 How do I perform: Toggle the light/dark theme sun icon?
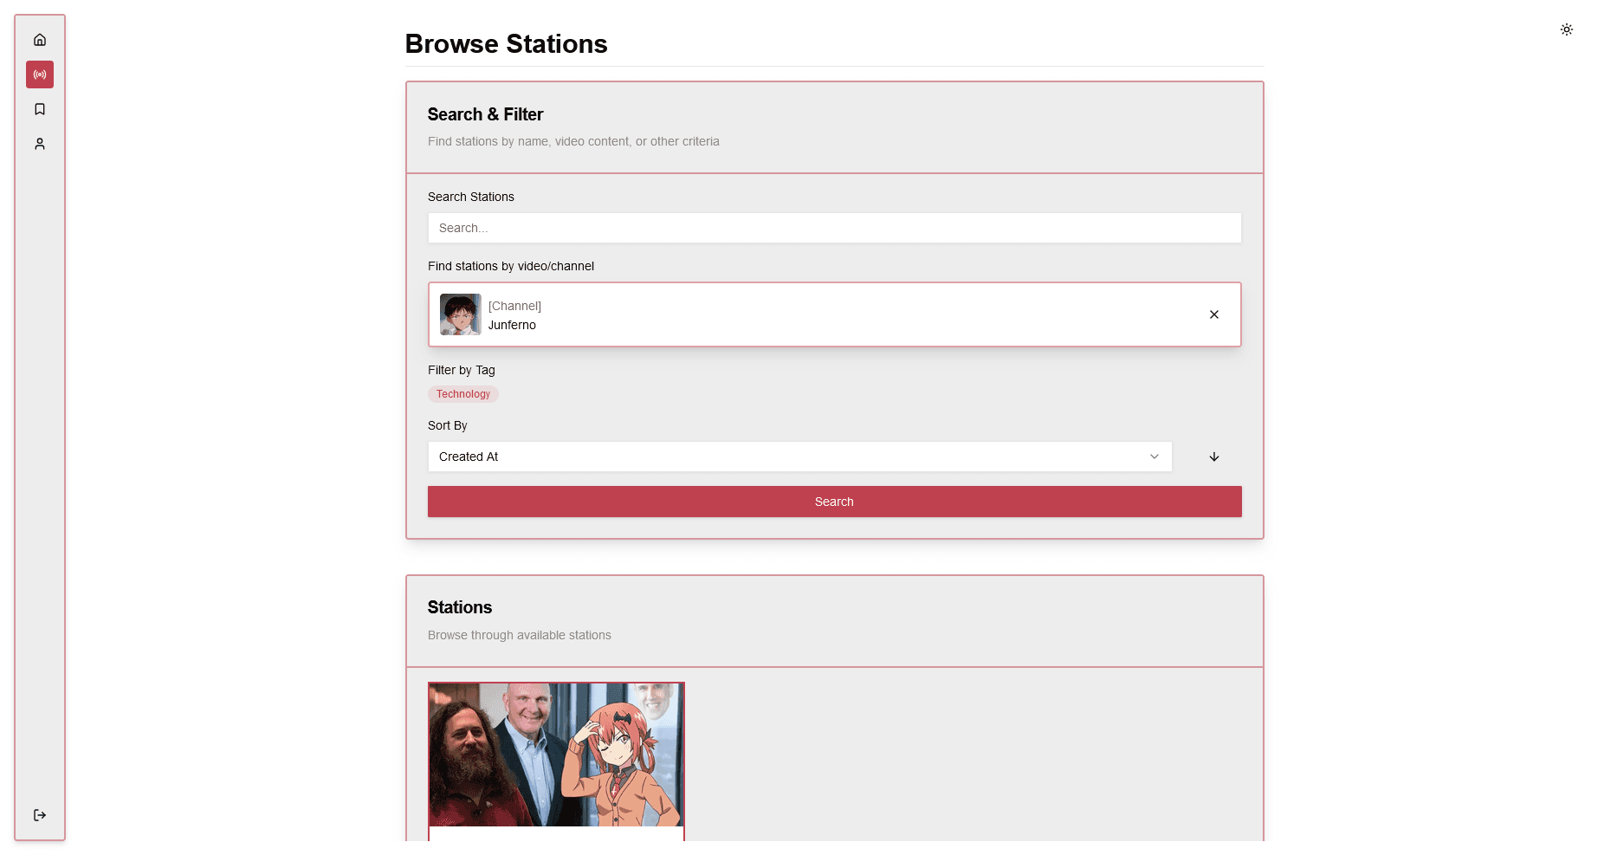click(x=1566, y=29)
